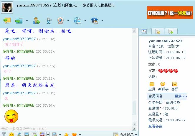This screenshot has width=195, height=136.
Task: Click the 交易额：478.48元 text
Action: 163,108
